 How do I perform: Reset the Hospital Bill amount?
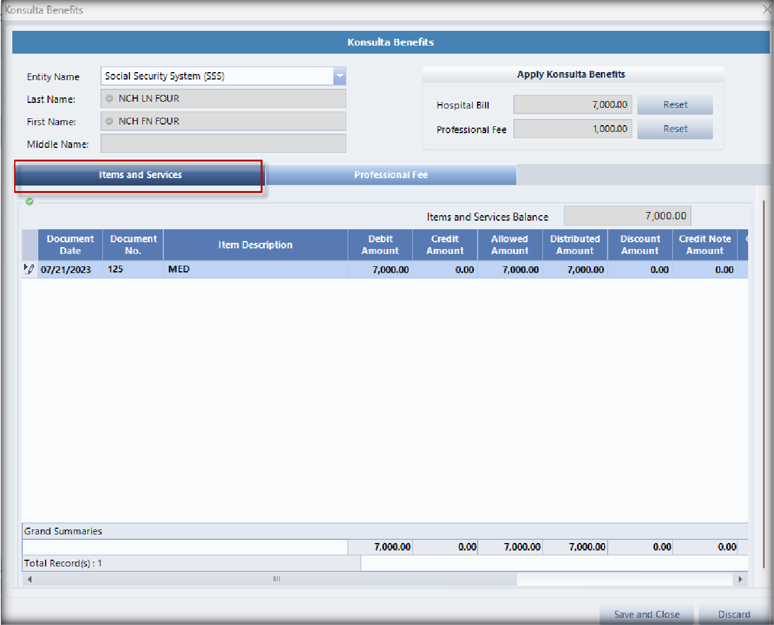(675, 105)
